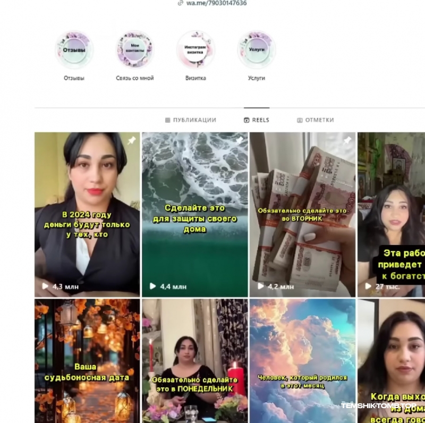Open the reel with 27 тыс. views
The height and width of the screenshot is (423, 425).
[x=391, y=215]
